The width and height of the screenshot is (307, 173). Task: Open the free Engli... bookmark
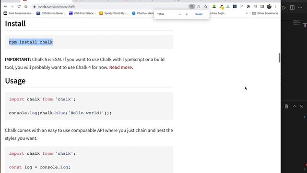218,13
